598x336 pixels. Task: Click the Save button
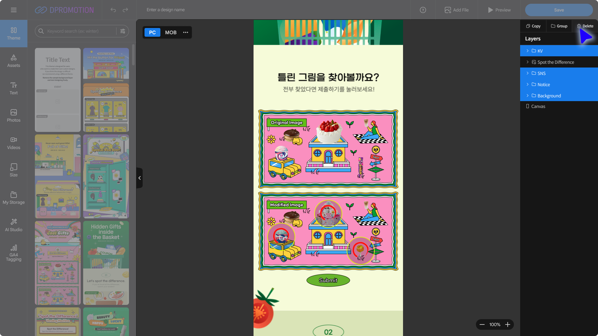click(559, 10)
